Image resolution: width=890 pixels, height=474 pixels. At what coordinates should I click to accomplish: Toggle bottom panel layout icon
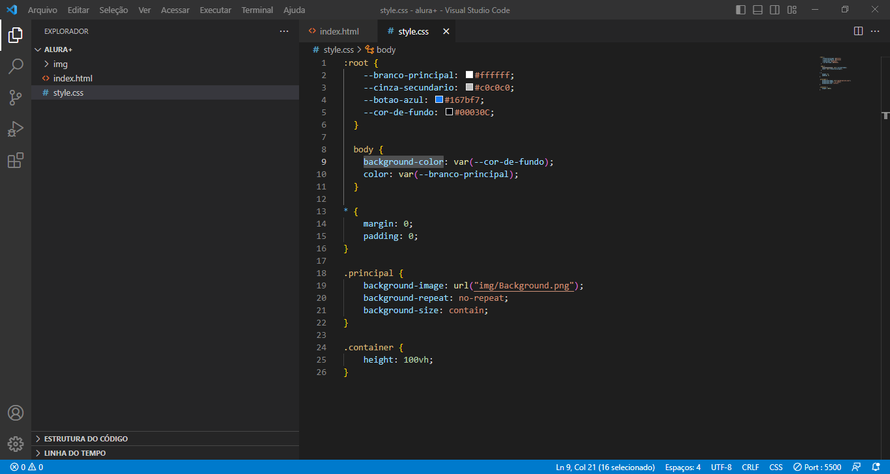[x=758, y=10]
